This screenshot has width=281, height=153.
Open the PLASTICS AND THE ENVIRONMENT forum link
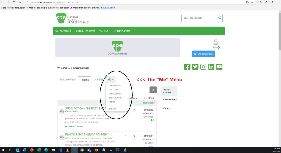click(87, 134)
